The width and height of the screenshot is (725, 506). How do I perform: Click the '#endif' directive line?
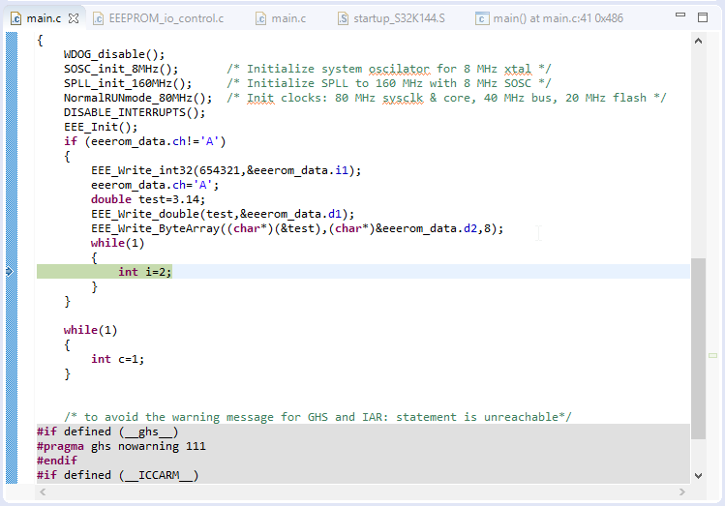(x=57, y=461)
